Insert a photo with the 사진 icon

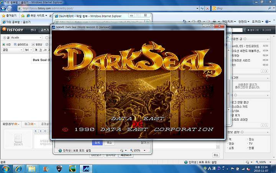[x=7, y=45]
